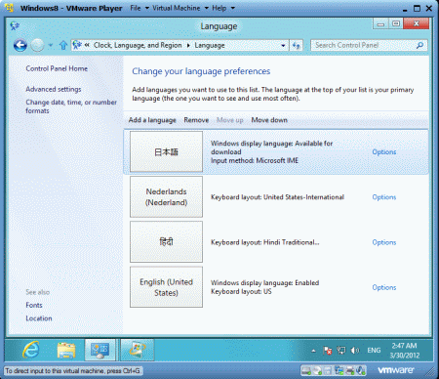Click the Forward navigation button
The height and width of the screenshot is (379, 439).
[x=37, y=45]
